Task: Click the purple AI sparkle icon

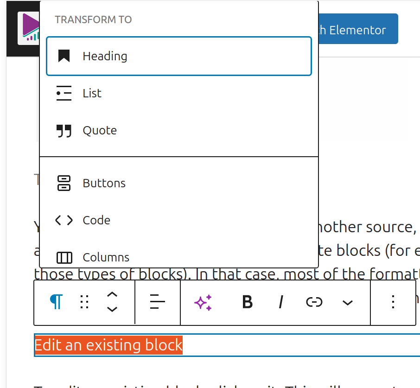Action: pos(203,302)
